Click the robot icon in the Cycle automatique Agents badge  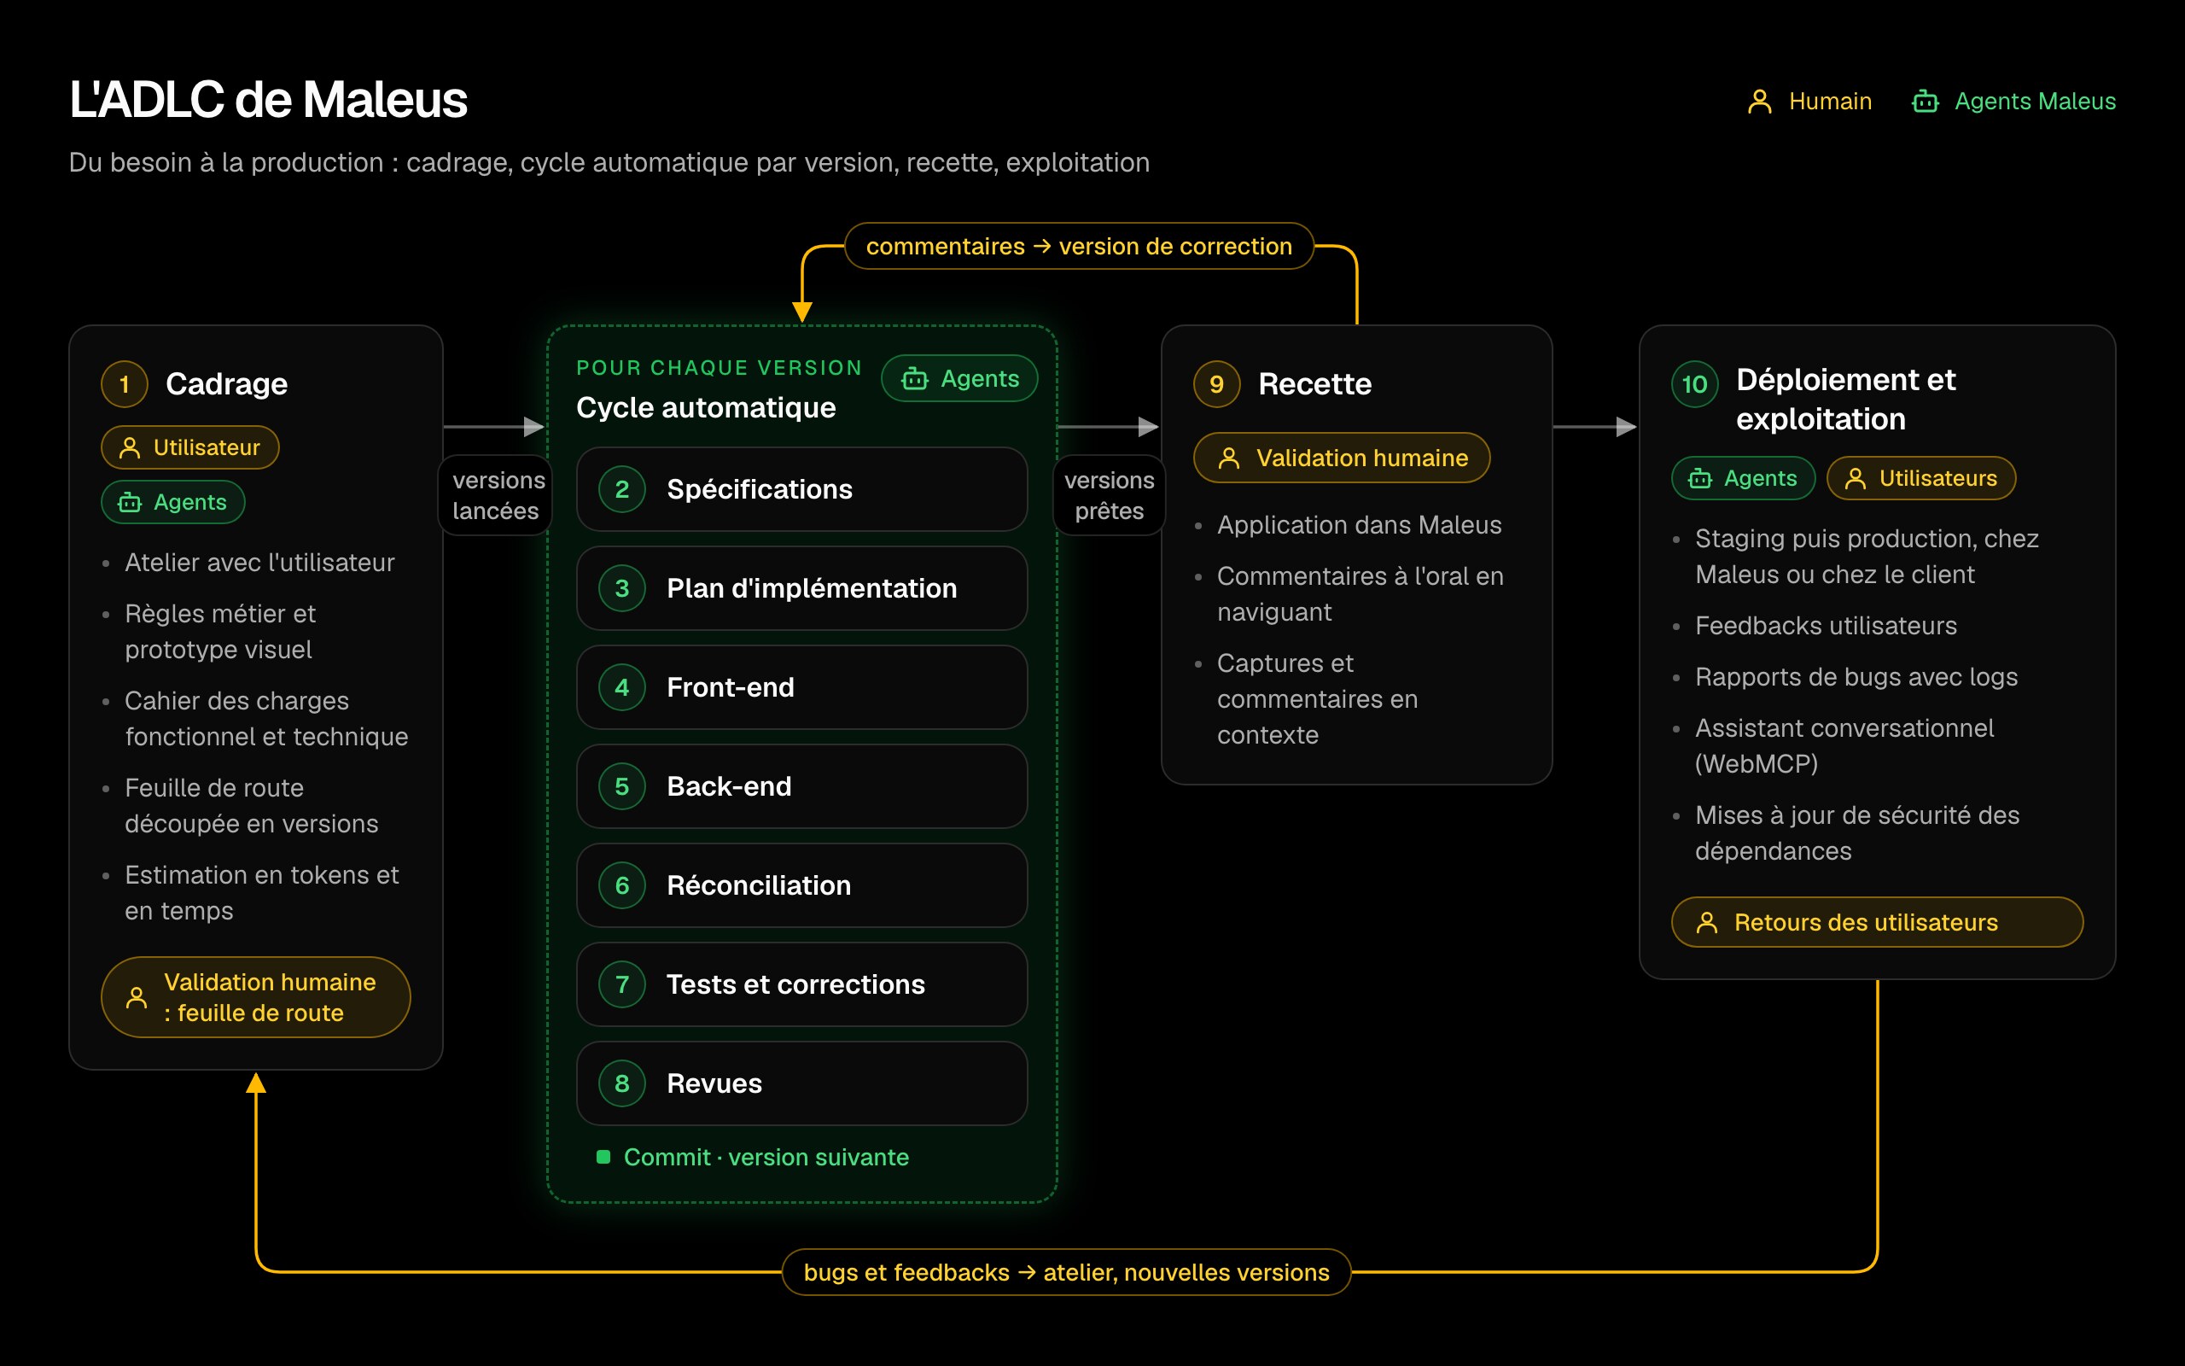click(x=915, y=378)
